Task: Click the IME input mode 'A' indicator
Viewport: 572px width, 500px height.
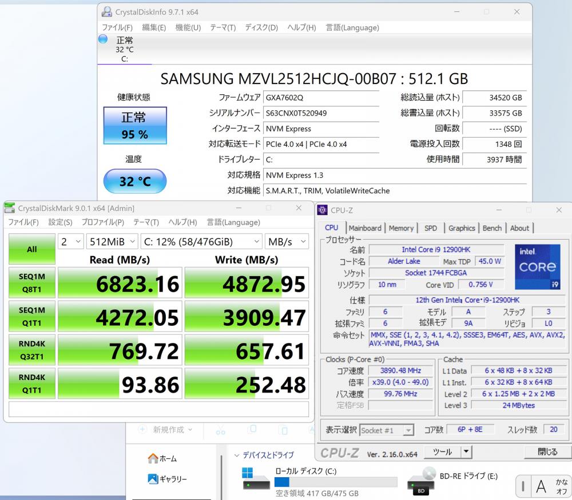Action: click(541, 486)
